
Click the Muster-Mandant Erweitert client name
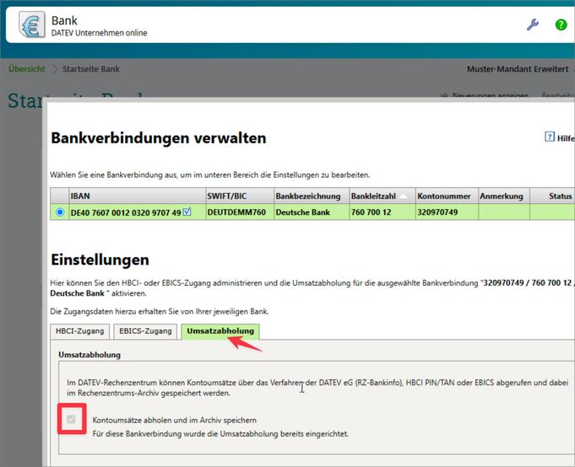[x=518, y=69]
